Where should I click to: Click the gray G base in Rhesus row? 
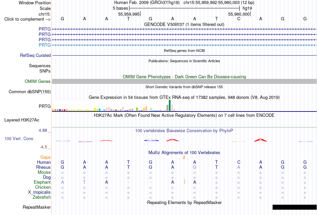pyautogui.click(x=195, y=167)
